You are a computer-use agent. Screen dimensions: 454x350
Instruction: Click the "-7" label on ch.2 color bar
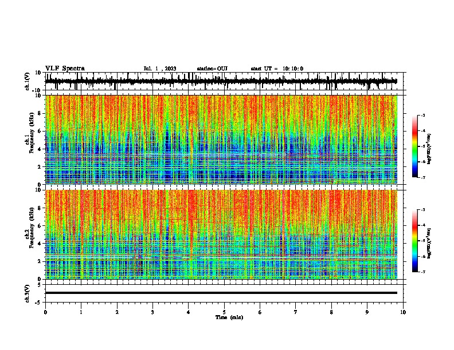422,272
